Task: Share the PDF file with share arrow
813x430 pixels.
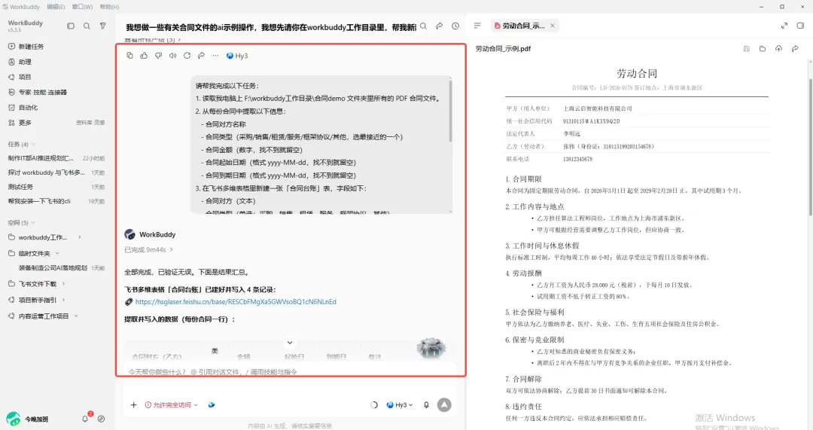Action: [x=795, y=49]
